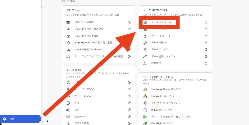249x125 pixels.
Task: Click the プロパティのアクセス管理 people icon
Action: (x=68, y=29)
